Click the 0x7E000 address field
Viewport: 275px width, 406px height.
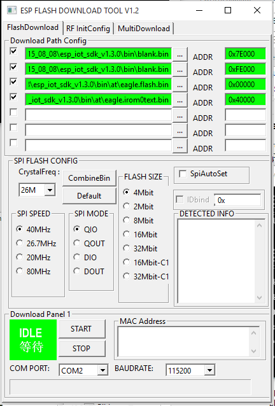point(245,54)
